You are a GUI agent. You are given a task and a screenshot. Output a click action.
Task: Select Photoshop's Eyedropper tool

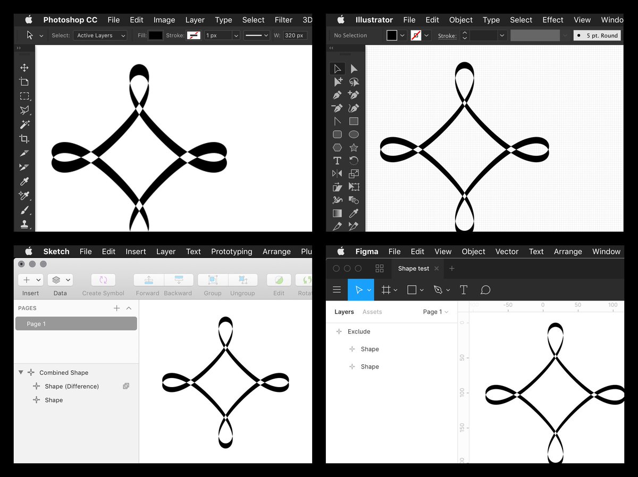pos(24,181)
